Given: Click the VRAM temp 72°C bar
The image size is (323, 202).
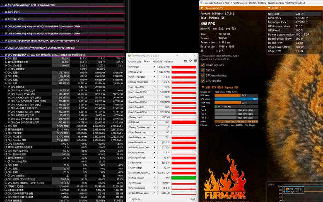Looking at the screenshot, I should click(236, 103).
